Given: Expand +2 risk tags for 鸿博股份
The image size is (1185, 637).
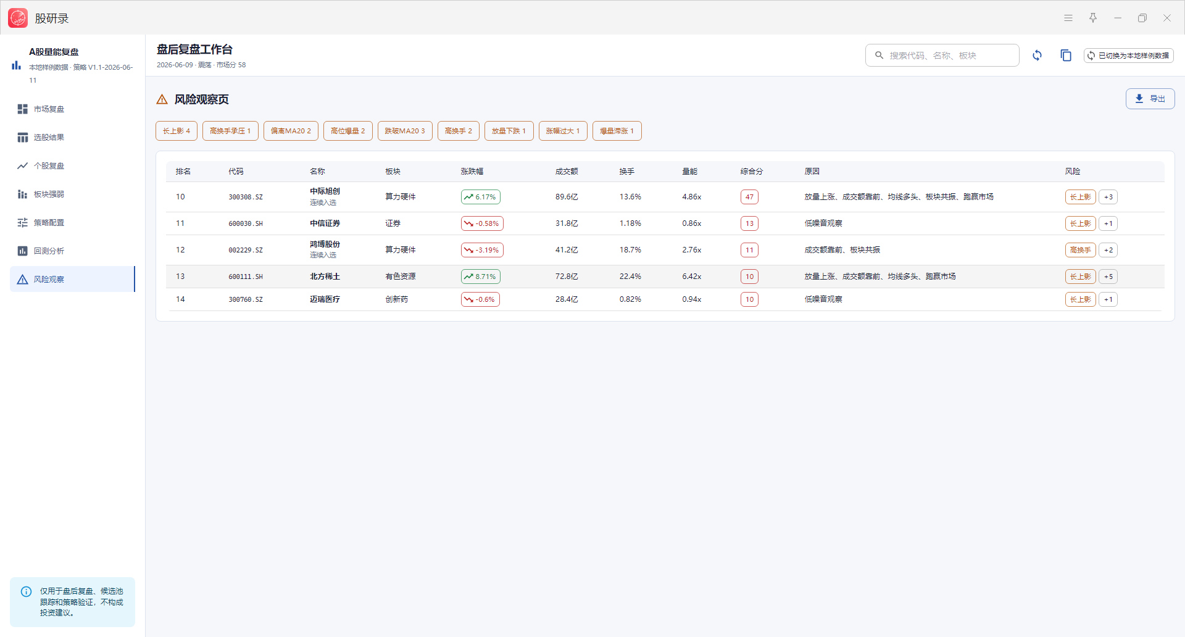Looking at the screenshot, I should [1108, 250].
